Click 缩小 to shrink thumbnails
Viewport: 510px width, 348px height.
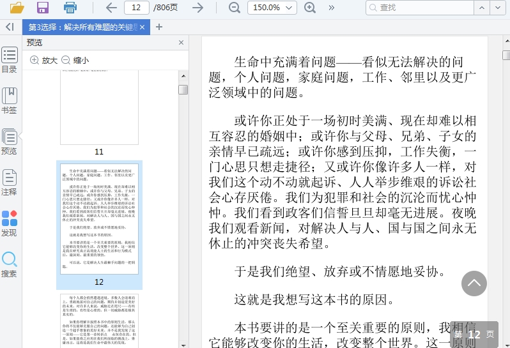pos(75,60)
